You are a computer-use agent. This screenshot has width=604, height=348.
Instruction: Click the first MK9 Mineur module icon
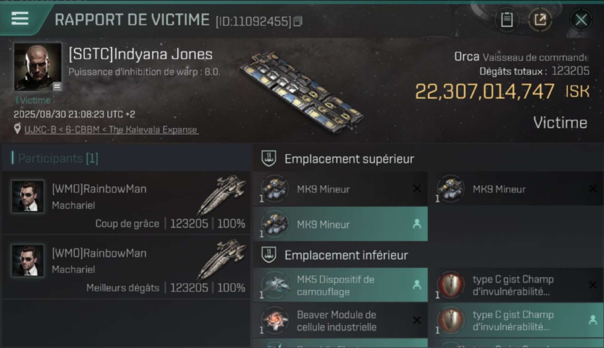click(275, 189)
